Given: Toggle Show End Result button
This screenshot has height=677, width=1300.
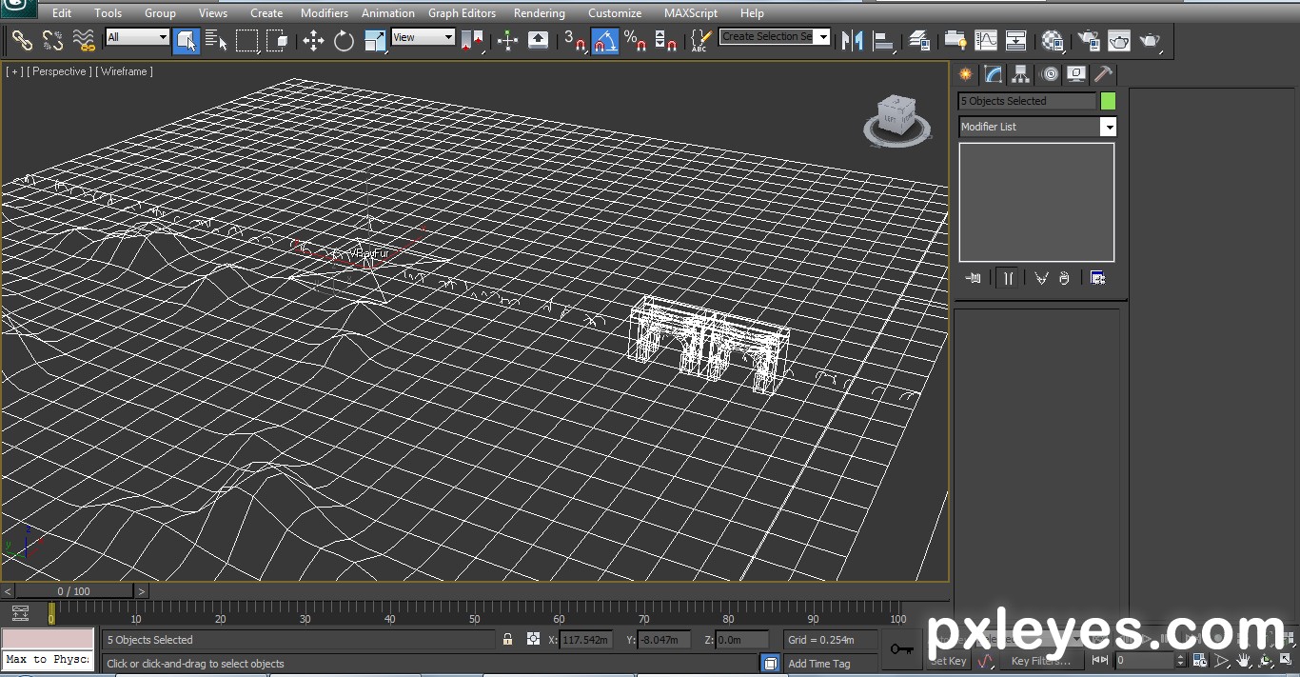Looking at the screenshot, I should tap(1007, 278).
